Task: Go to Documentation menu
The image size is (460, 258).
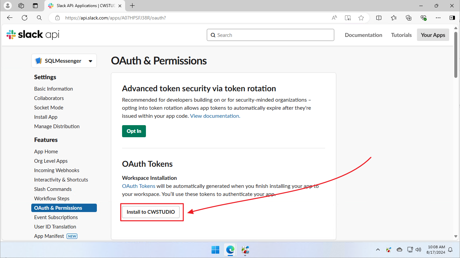Action: (363, 35)
